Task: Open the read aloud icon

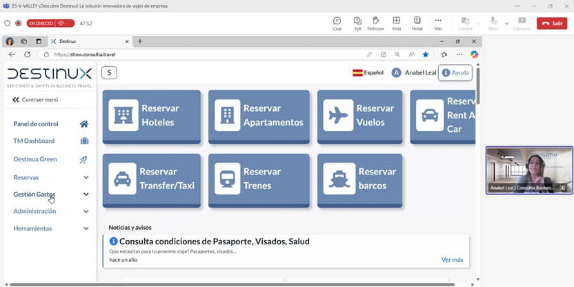Action: 411,55
